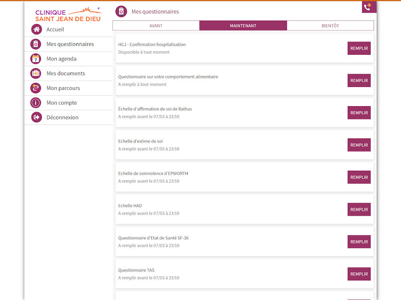Image resolution: width=401 pixels, height=300 pixels.
Task: Click the Accueil home icon
Action: [36, 29]
